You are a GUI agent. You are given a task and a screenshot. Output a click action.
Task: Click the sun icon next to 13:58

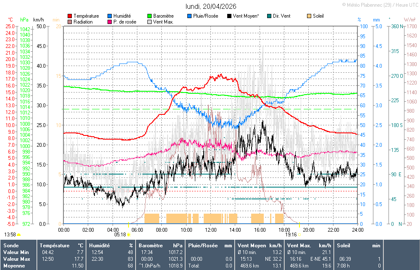click(19, 235)
